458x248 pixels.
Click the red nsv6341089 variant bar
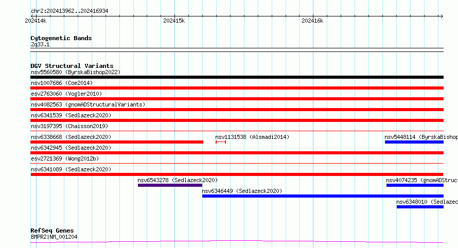(x=237, y=174)
